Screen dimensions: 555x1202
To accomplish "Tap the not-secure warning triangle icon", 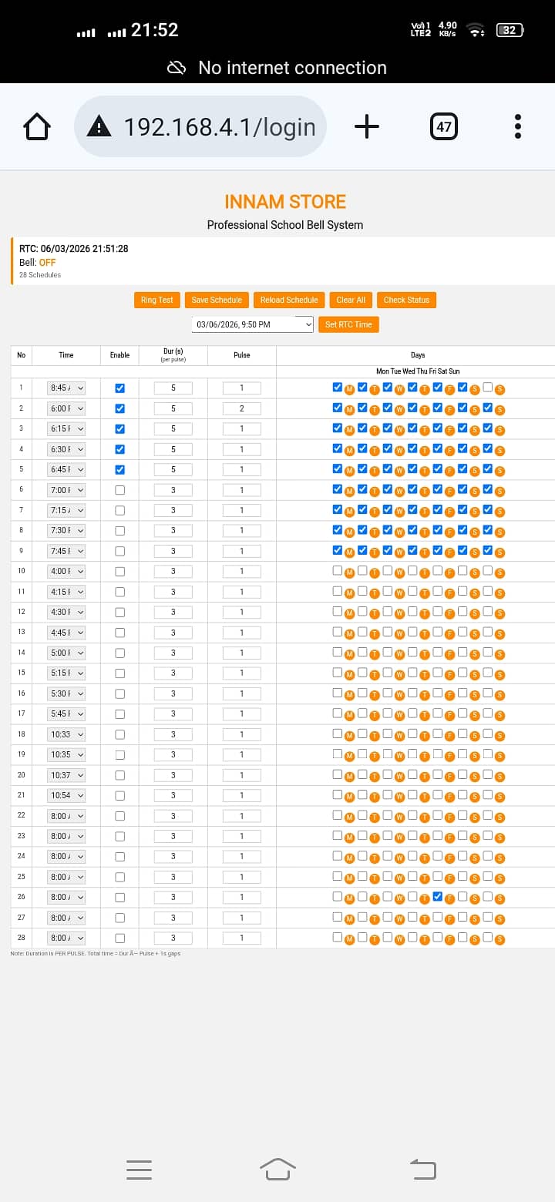I will 99,126.
